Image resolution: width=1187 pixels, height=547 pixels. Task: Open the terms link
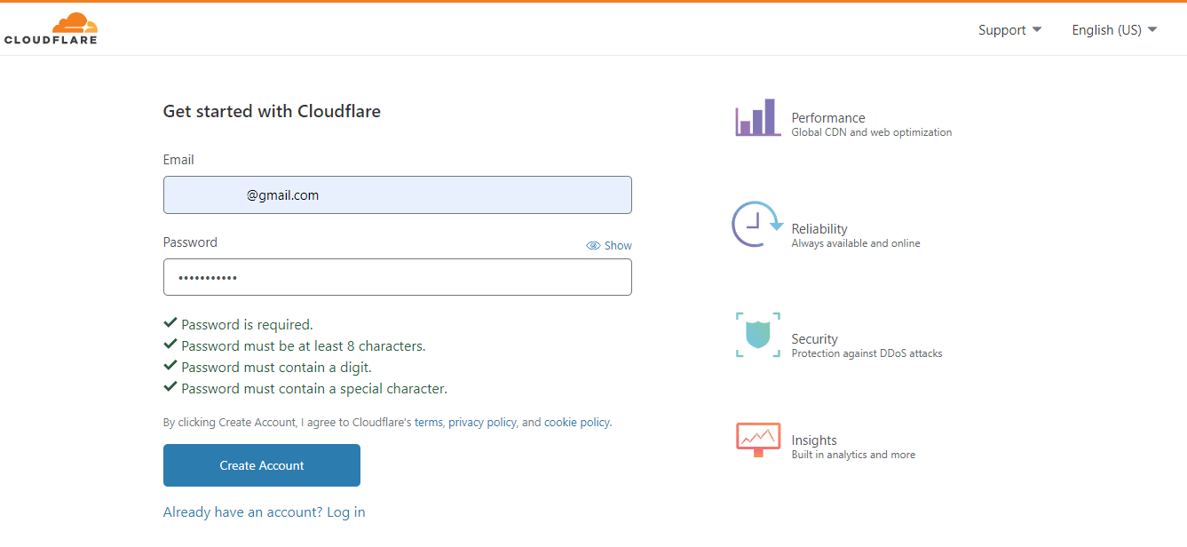pyautogui.click(x=428, y=423)
